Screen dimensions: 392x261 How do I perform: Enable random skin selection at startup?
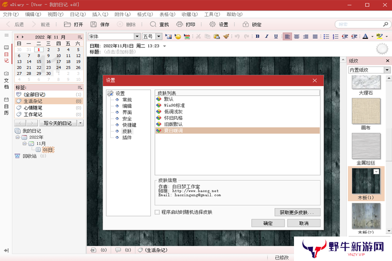coord(157,213)
